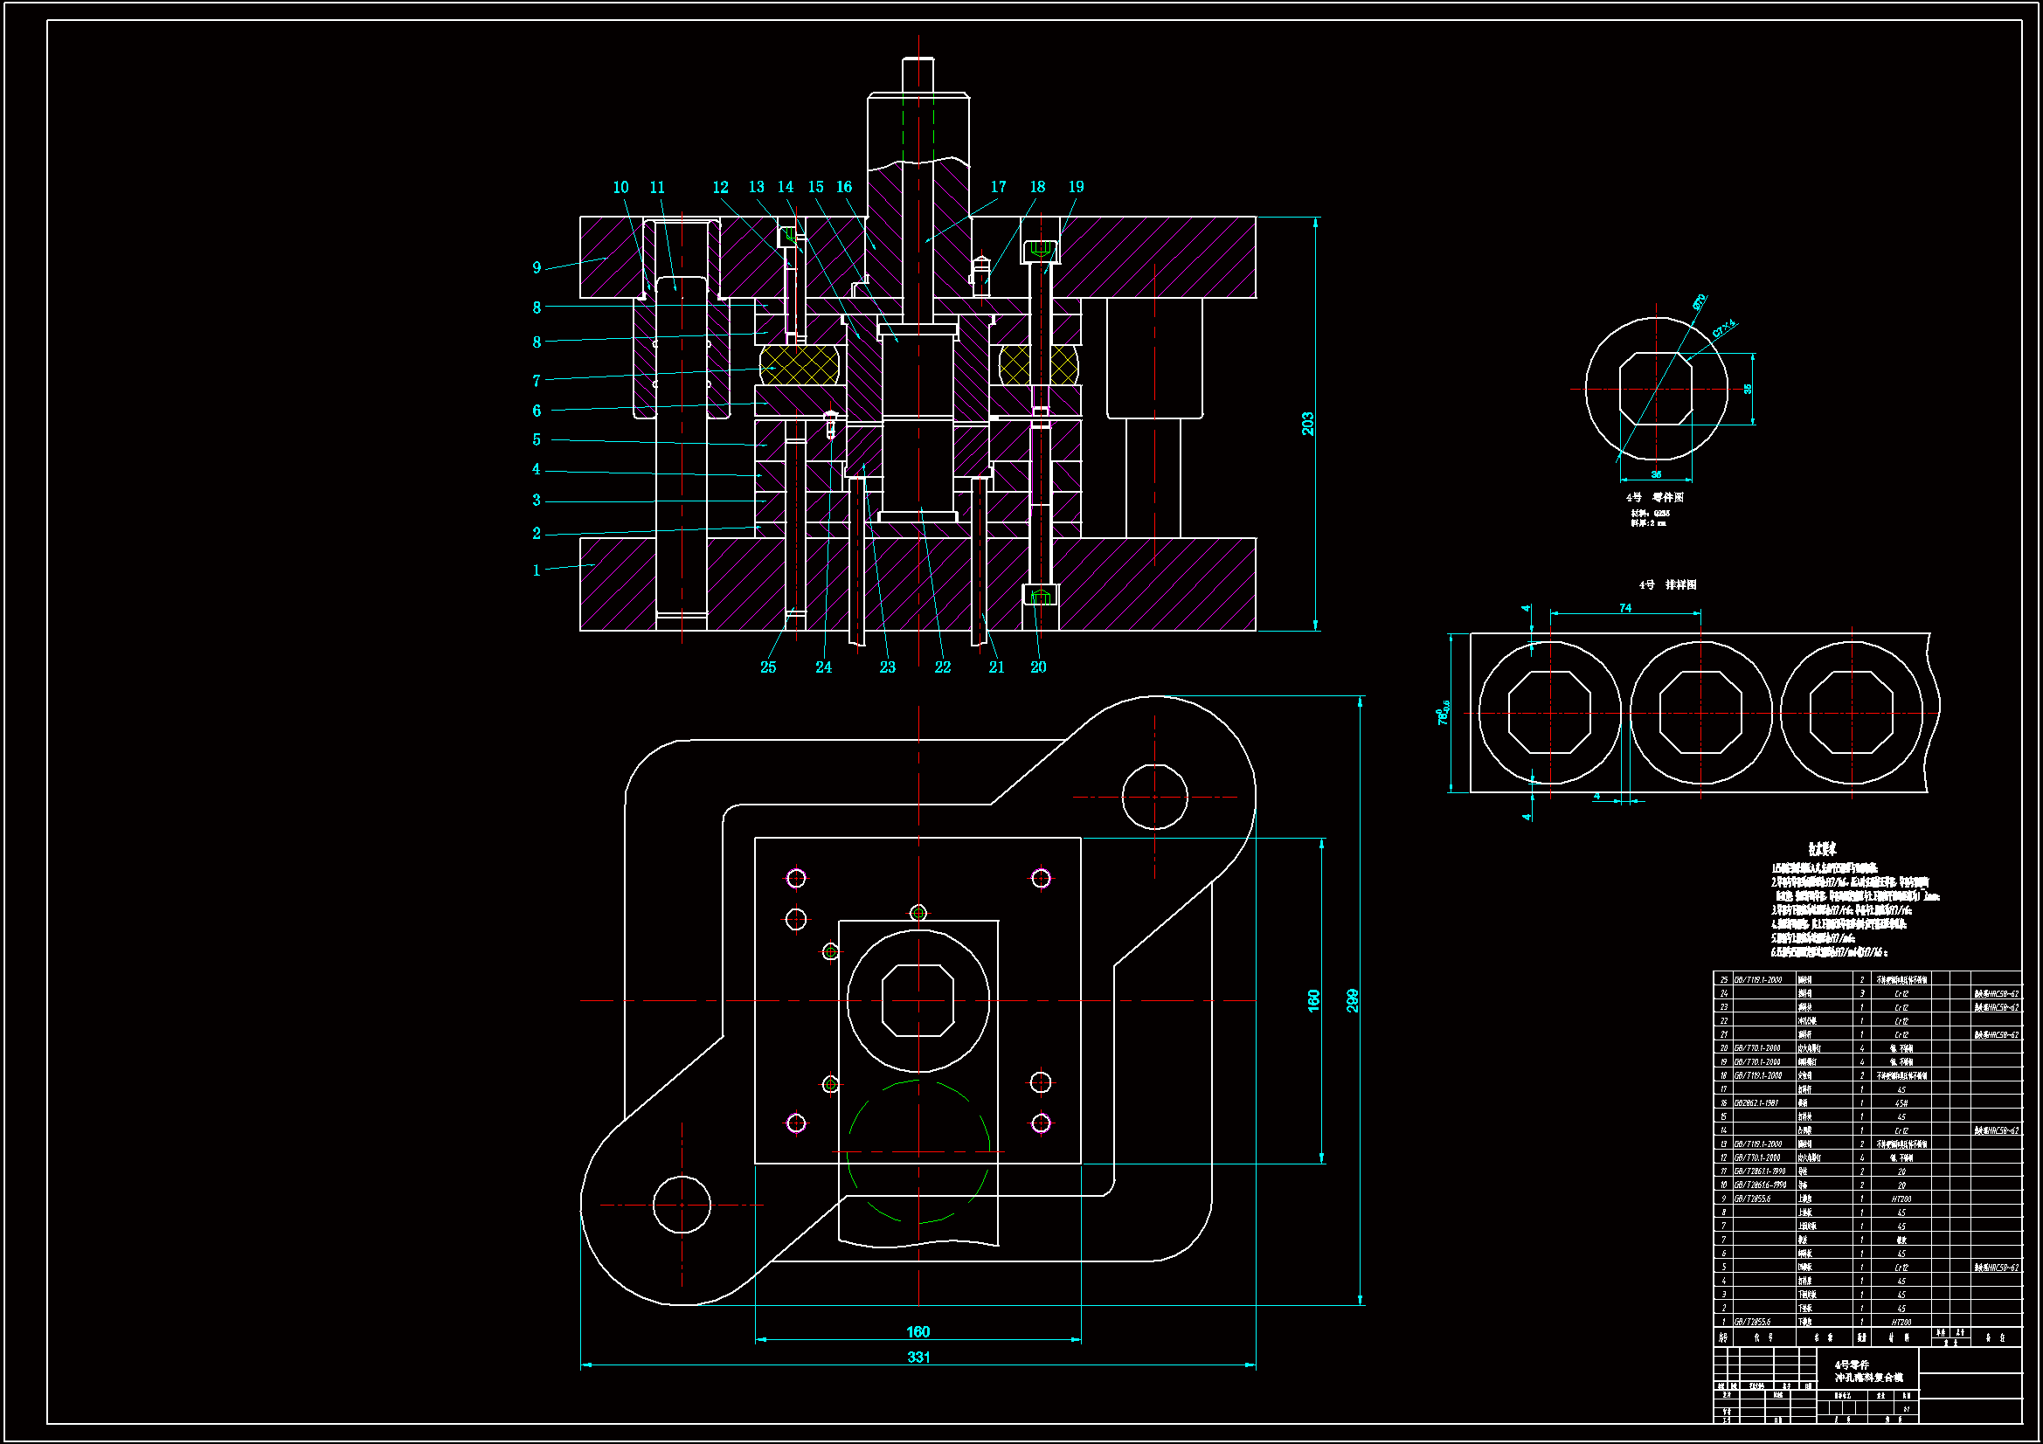
Task: Click the 74 pitch dimension on strip layout
Action: pos(1624,609)
